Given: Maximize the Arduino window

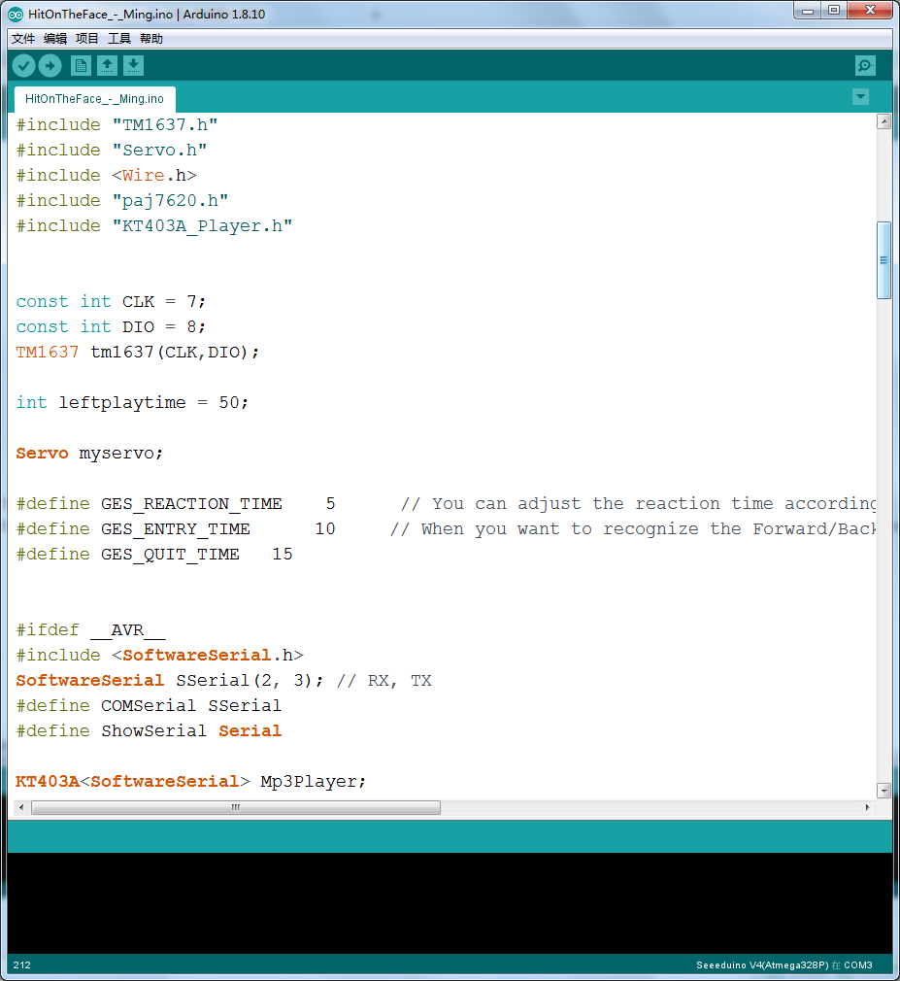Looking at the screenshot, I should (834, 11).
